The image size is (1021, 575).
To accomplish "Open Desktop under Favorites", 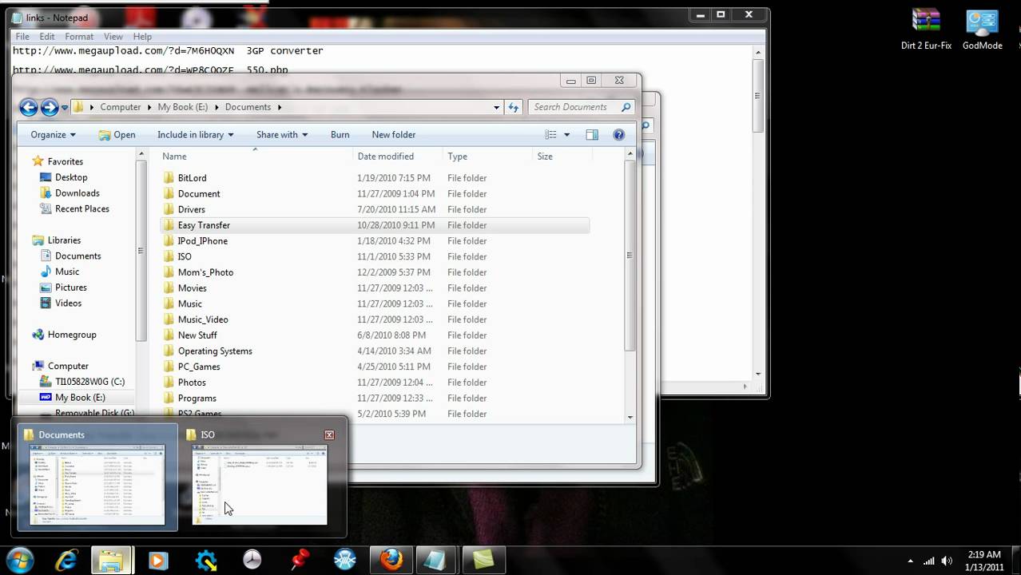I will pyautogui.click(x=71, y=177).
